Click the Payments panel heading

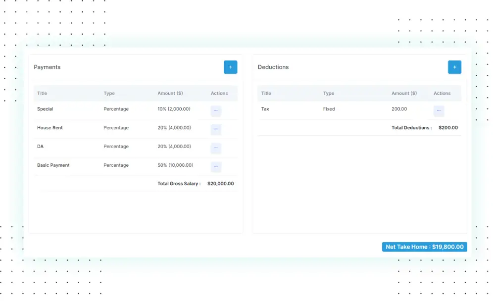click(47, 67)
